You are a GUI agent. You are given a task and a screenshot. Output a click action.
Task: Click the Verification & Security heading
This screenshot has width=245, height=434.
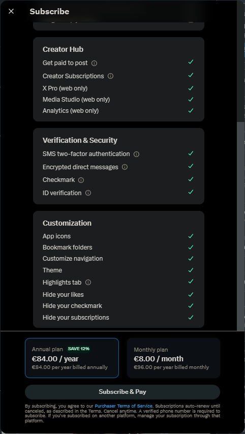point(80,140)
